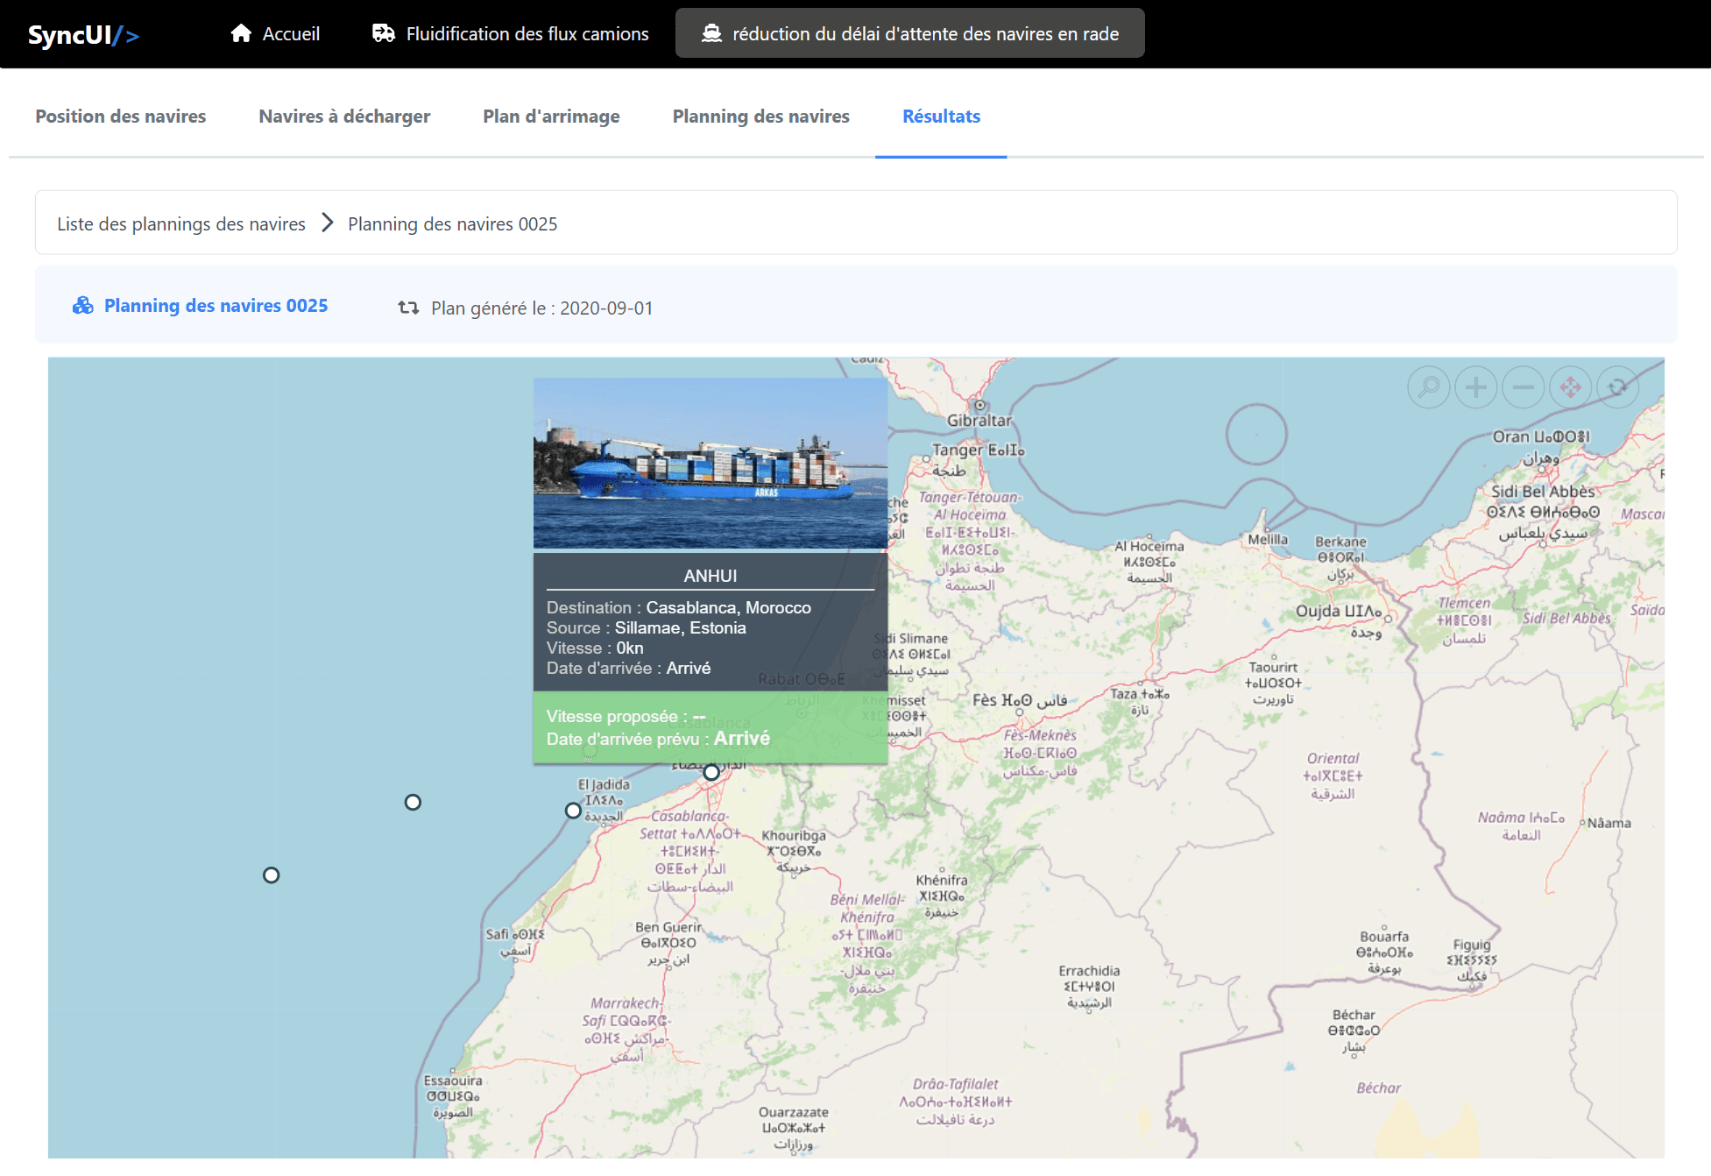The image size is (1711, 1176).
Task: Click the truck icon in the navbar
Action: (x=383, y=33)
